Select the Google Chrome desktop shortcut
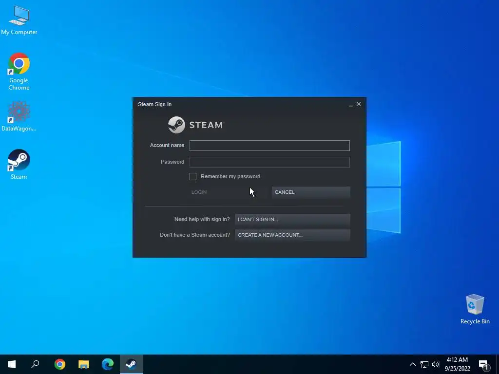Screen dimensions: 499x374 point(19,72)
